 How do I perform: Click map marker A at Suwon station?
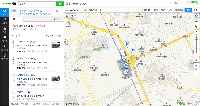coord(124,59)
